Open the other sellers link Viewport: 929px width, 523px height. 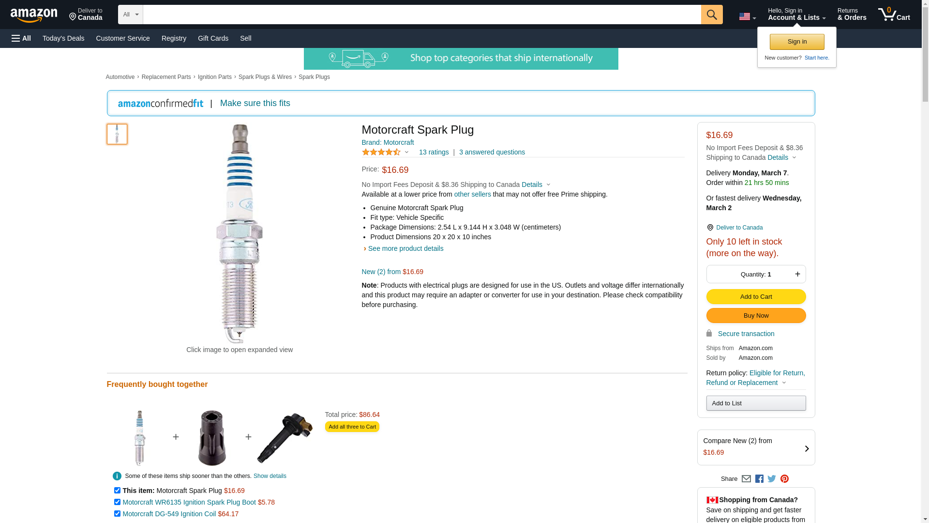click(x=472, y=194)
